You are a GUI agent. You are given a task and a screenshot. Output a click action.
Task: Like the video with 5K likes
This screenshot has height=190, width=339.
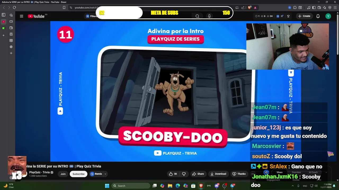coord(173,174)
